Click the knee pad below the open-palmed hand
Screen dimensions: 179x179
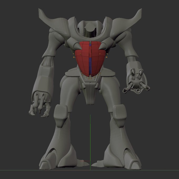120,116
